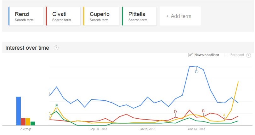Click headline marker A on yellow line
The image size is (255, 135).
224,115
